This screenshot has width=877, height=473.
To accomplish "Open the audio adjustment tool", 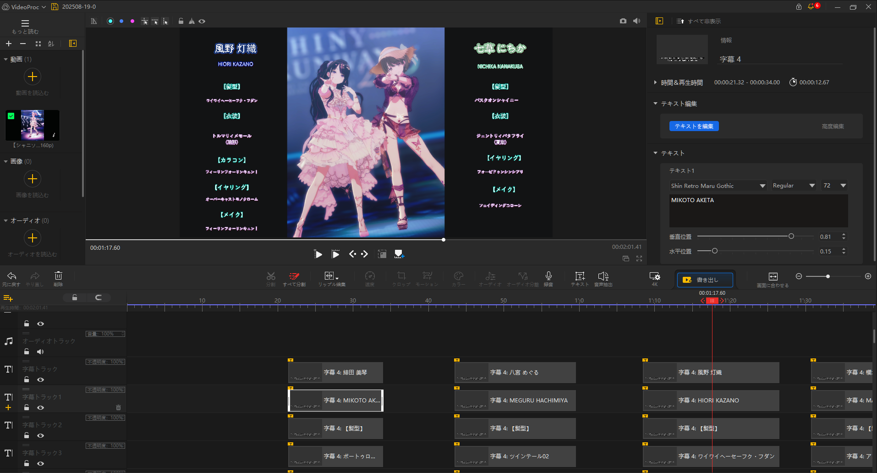I will pos(490,276).
